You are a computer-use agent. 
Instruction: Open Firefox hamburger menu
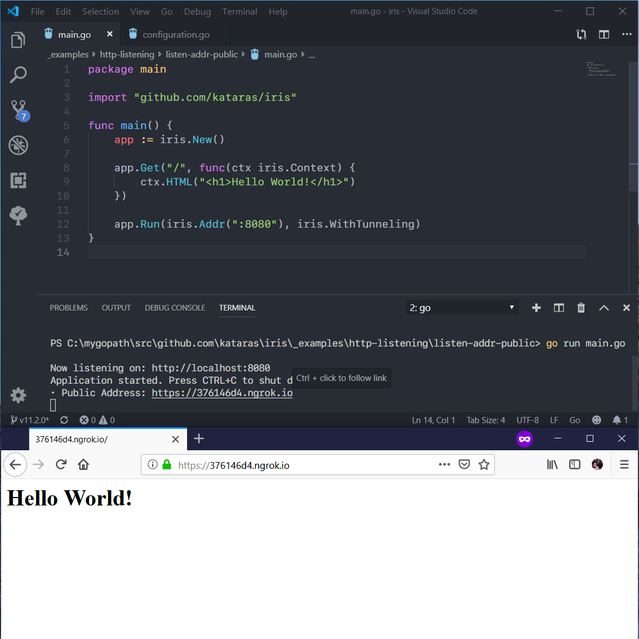click(x=624, y=464)
